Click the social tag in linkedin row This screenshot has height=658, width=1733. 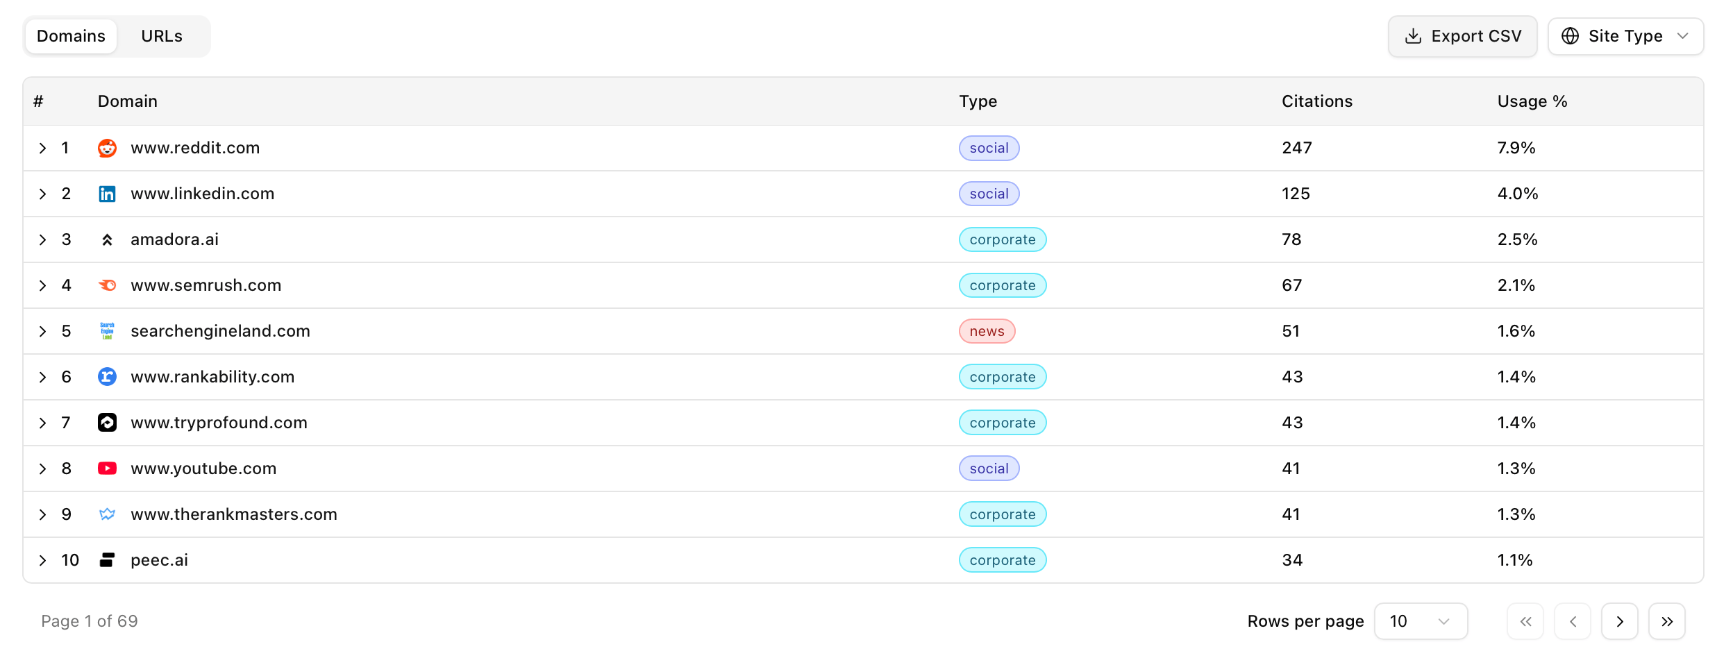tap(989, 194)
